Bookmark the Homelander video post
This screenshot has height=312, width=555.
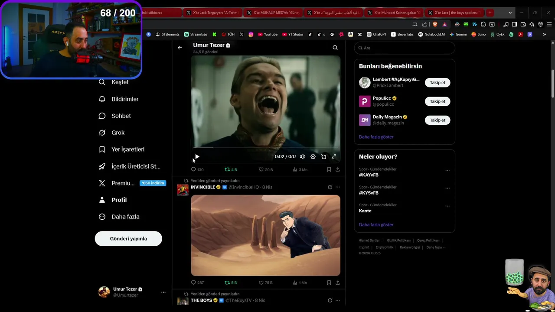point(329,169)
